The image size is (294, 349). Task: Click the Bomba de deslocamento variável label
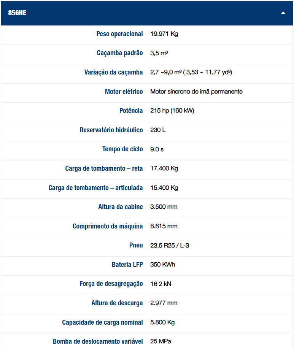click(98, 341)
